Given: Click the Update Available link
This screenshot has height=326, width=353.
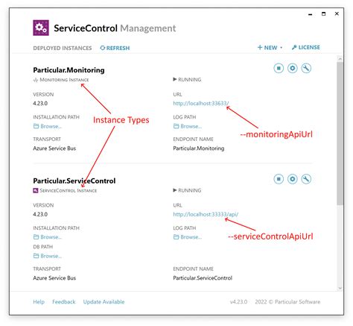Looking at the screenshot, I should click(x=104, y=302).
